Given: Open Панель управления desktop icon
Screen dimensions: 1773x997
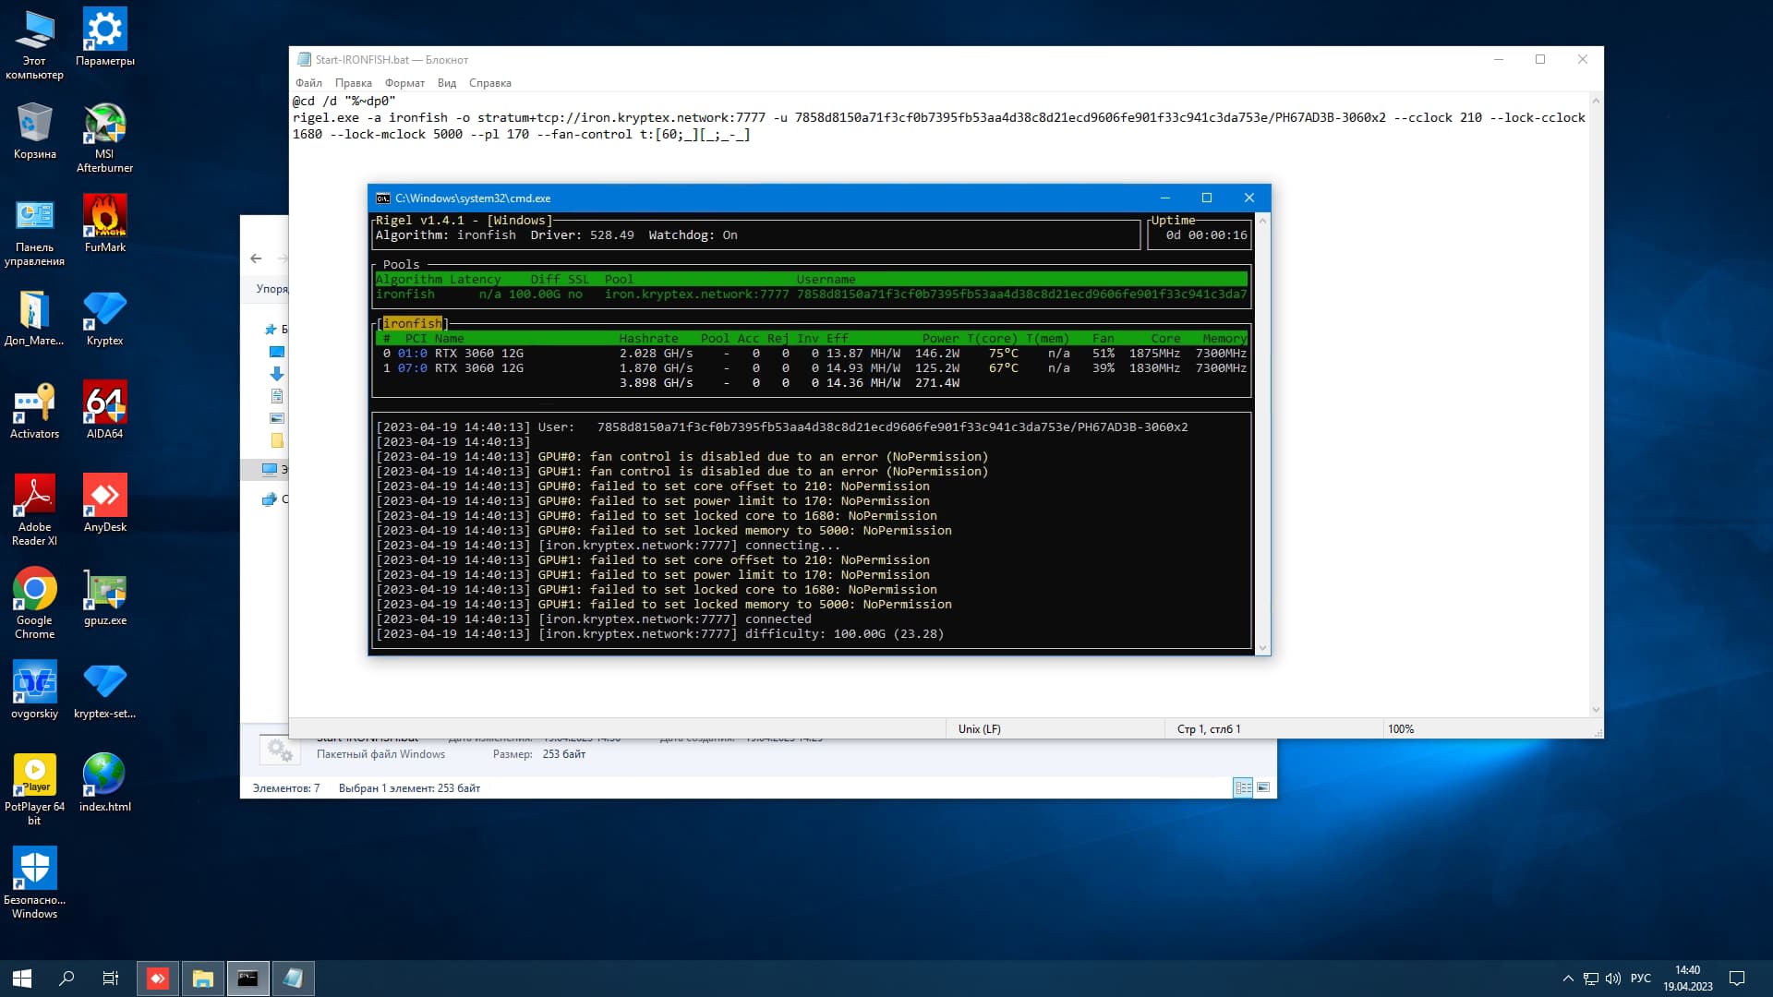Looking at the screenshot, I should (34, 231).
